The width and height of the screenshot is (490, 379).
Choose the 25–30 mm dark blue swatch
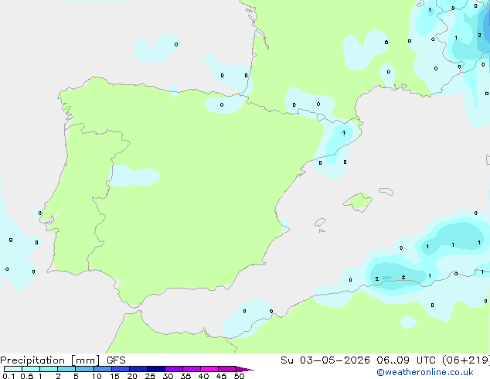[x=156, y=369]
